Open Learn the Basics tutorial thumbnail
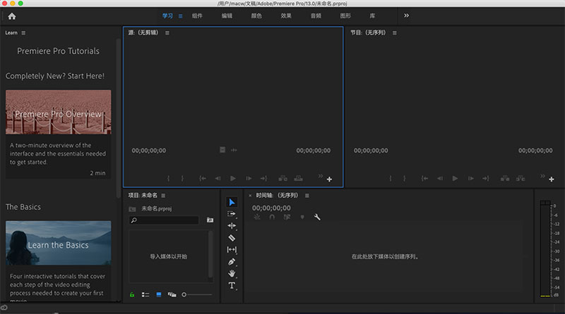565x314 pixels. [59, 243]
